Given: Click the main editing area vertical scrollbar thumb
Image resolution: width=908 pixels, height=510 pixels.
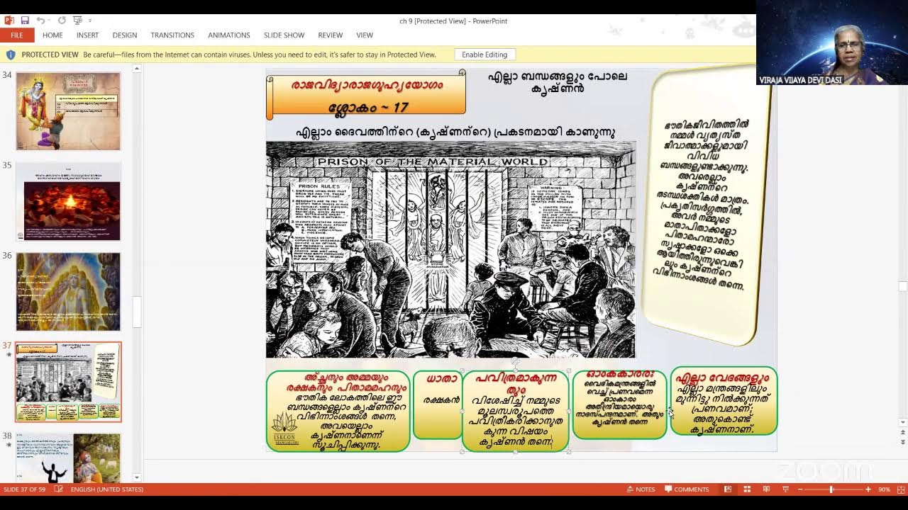Looking at the screenshot, I should 903,287.
